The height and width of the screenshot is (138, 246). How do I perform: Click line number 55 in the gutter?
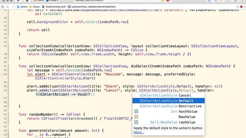click(x=5, y=86)
